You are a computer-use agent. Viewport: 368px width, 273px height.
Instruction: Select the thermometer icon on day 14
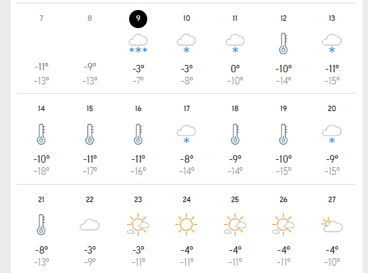click(x=41, y=134)
